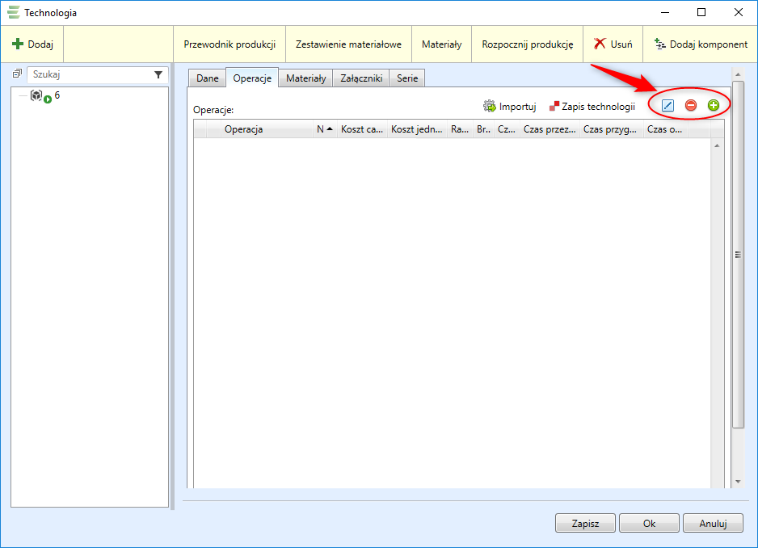Image resolution: width=758 pixels, height=548 pixels.
Task: Start production with Rozpocznij produkcję
Action: pos(527,44)
